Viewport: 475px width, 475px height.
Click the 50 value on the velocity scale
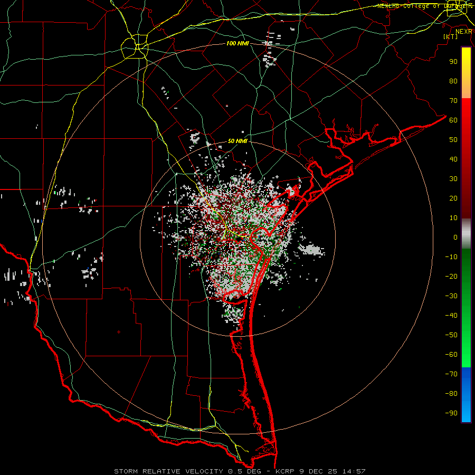click(x=453, y=140)
